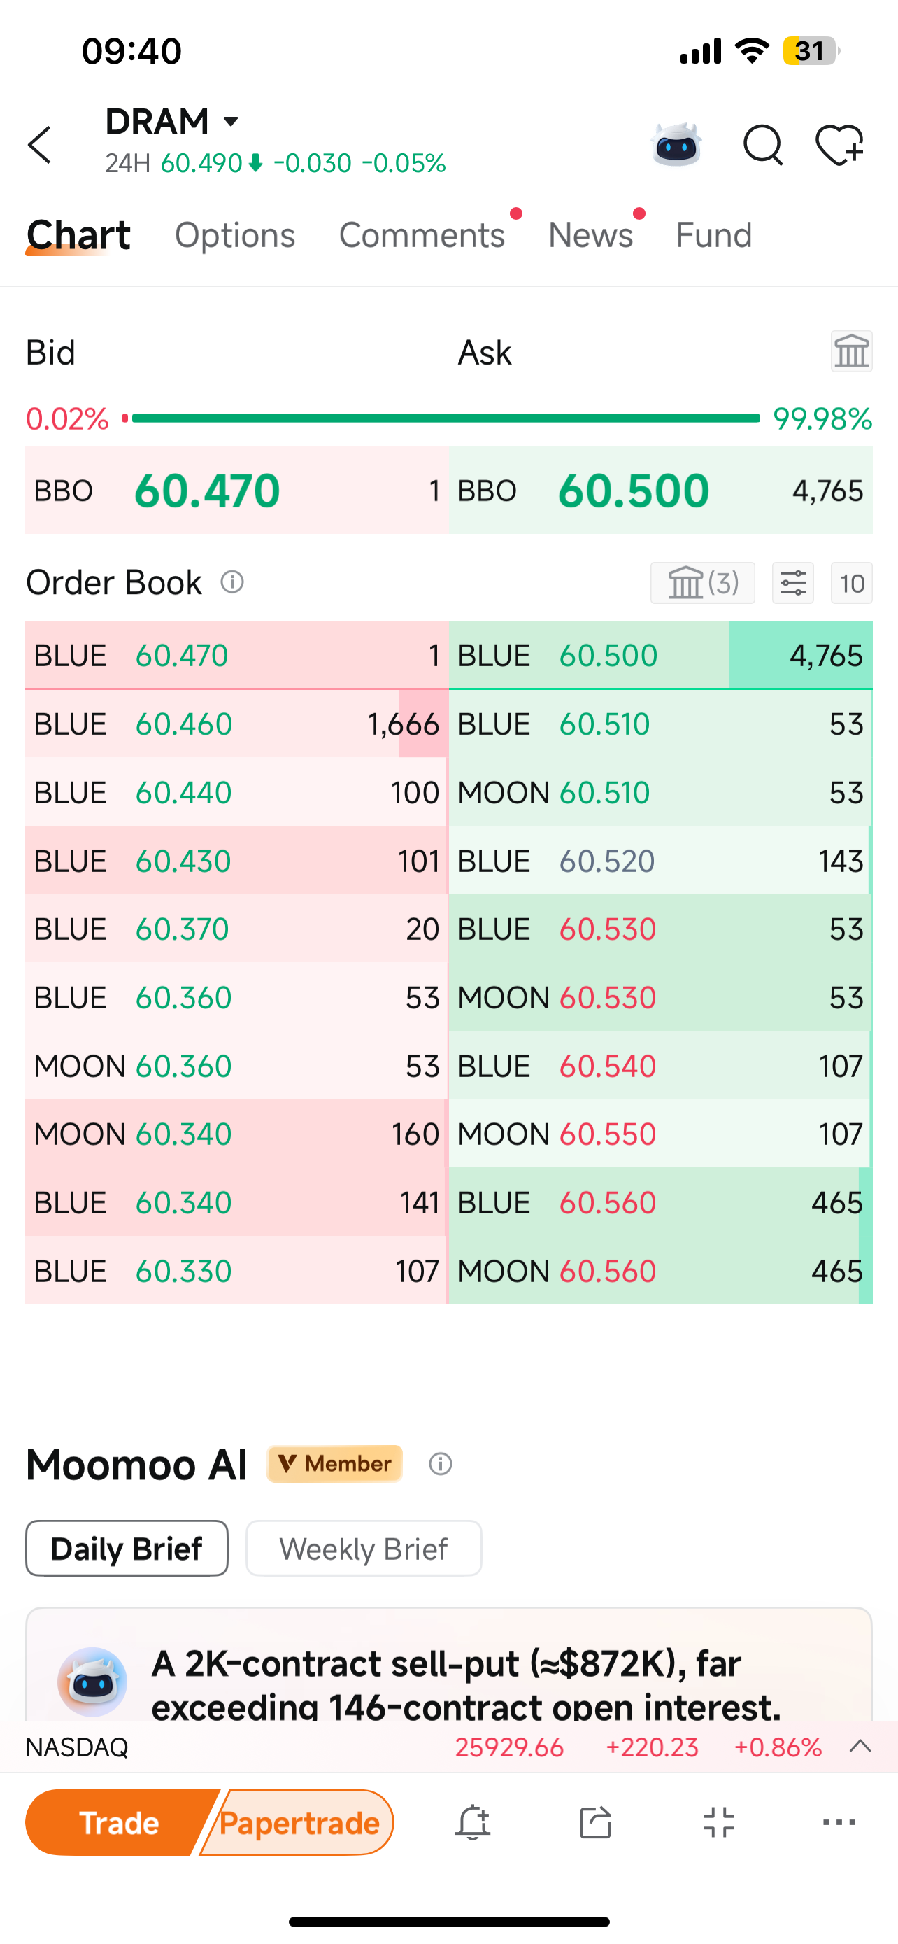Screen dimensions: 898x1944
Task: Tap the NASDAQ index value 25929.66
Action: 510,1747
